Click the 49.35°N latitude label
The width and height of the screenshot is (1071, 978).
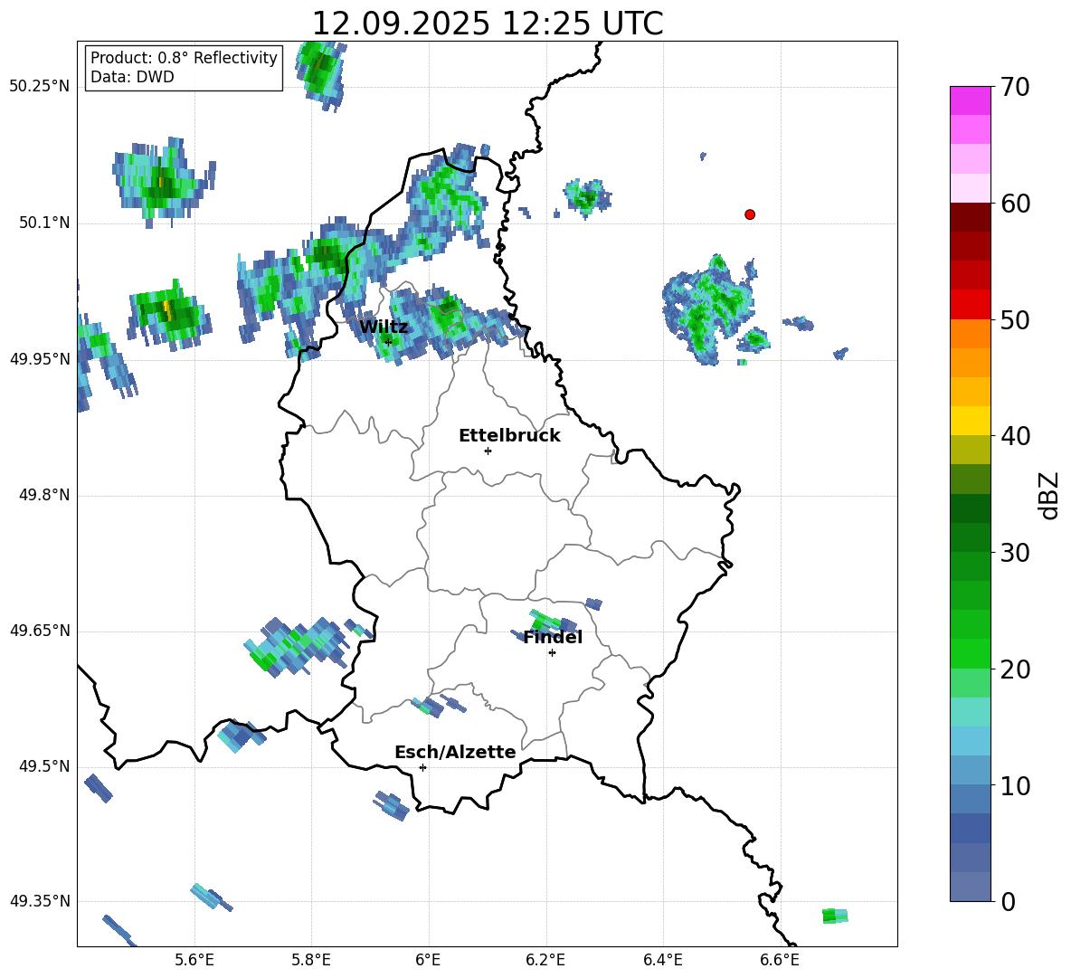(40, 901)
